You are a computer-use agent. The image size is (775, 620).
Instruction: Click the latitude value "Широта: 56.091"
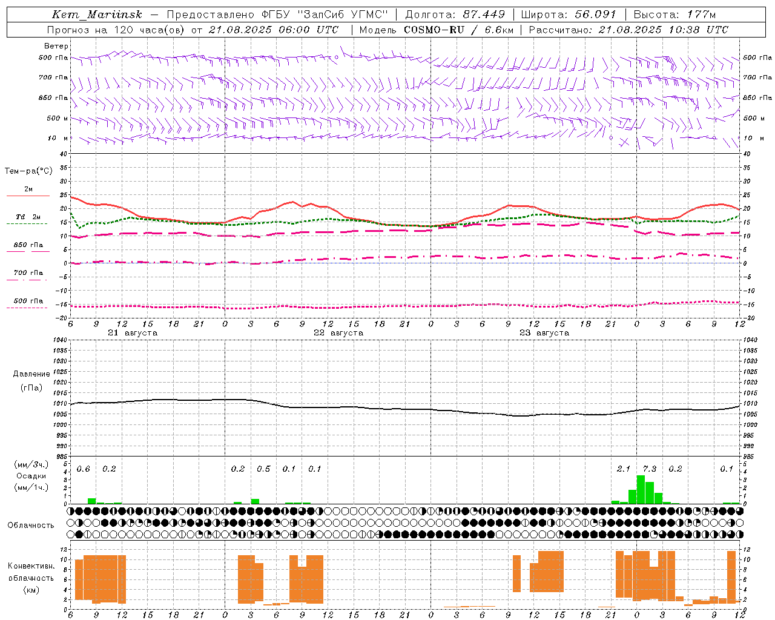tap(569, 15)
